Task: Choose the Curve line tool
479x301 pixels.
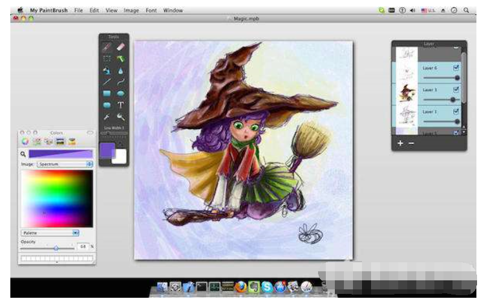Action: (121, 82)
